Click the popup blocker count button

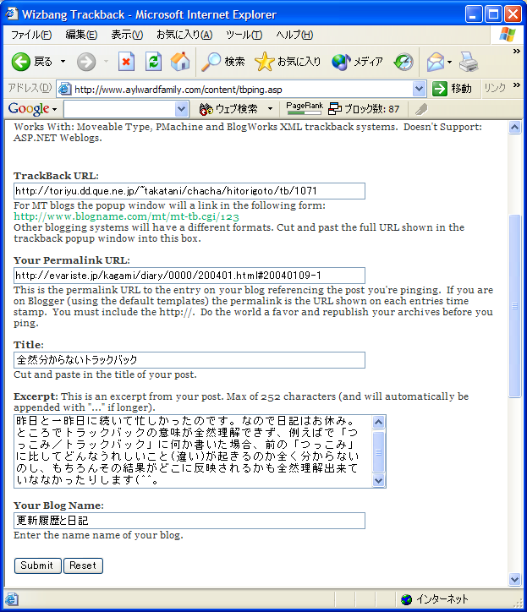(x=364, y=109)
